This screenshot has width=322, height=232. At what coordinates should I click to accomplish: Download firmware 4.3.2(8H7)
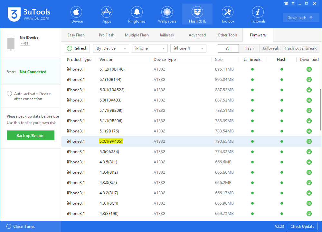click(x=309, y=193)
